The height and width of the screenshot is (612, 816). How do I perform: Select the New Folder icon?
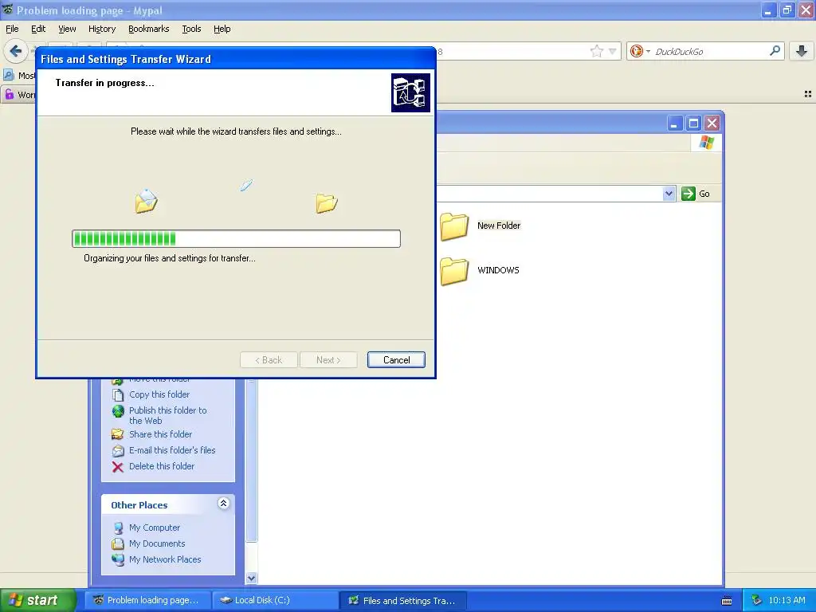[x=454, y=226]
